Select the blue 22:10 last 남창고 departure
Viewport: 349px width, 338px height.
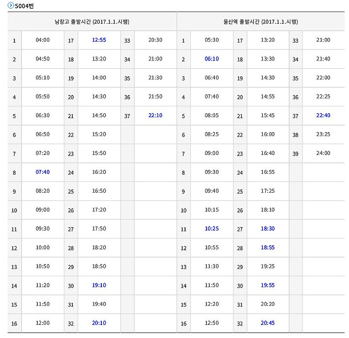click(x=156, y=115)
